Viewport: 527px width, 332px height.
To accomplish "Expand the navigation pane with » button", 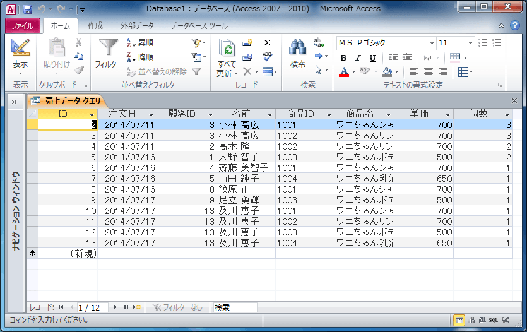I will [x=14, y=102].
